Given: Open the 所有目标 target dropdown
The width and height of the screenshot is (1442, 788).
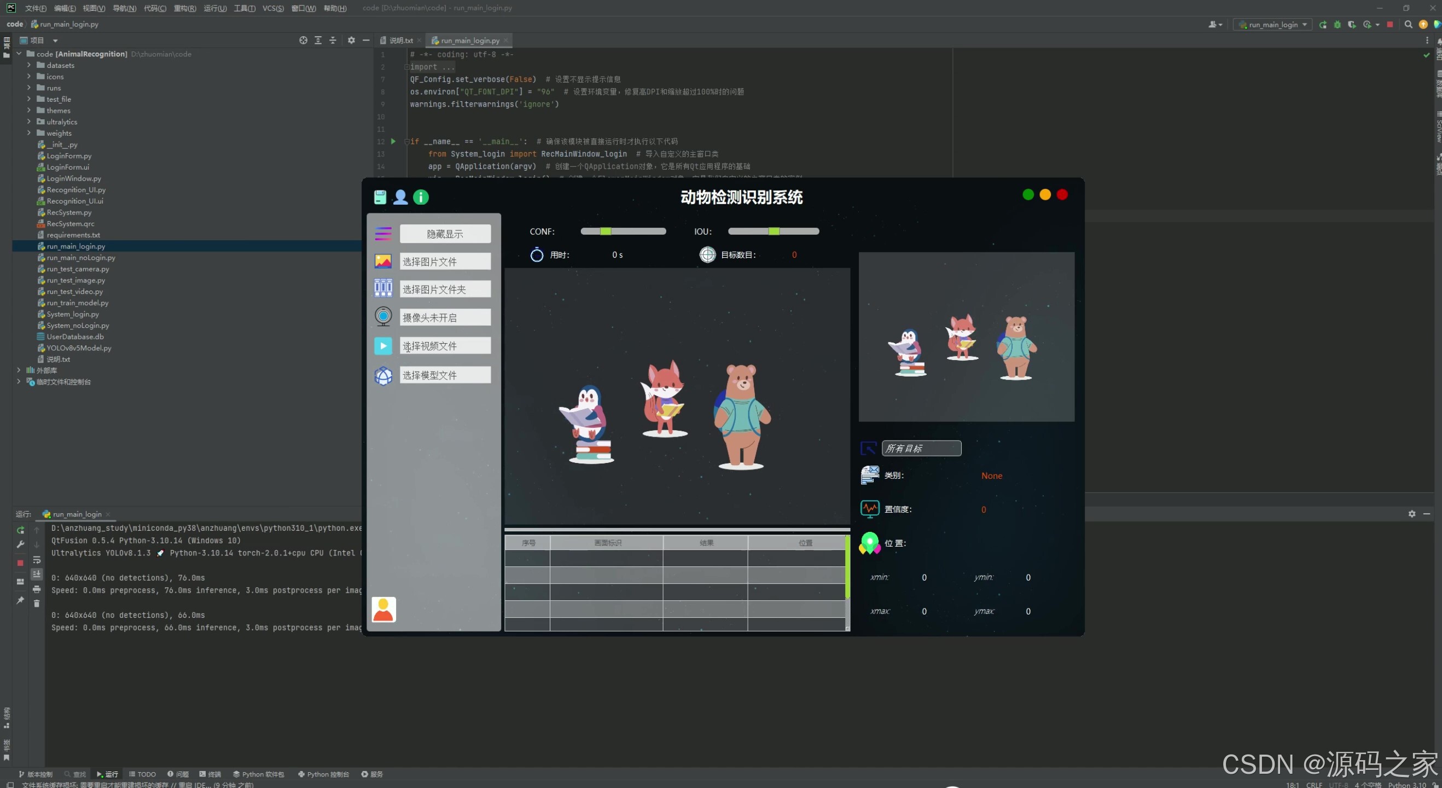Looking at the screenshot, I should coord(921,449).
